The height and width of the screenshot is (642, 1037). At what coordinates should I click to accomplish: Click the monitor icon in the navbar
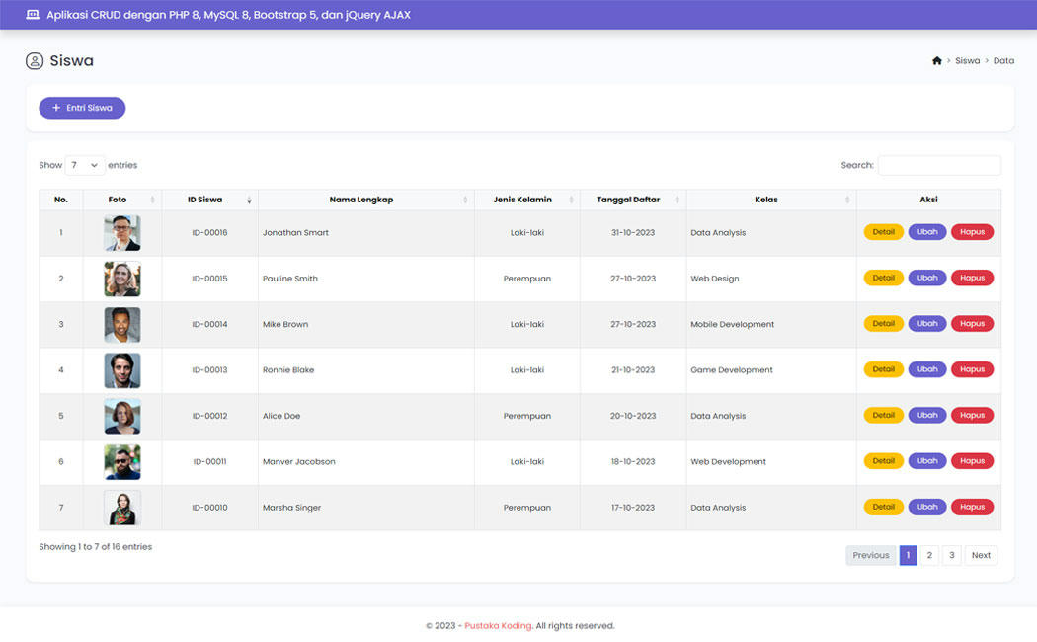click(31, 14)
